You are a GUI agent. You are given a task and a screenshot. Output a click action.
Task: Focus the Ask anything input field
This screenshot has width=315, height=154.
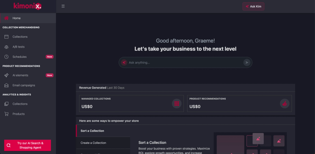pos(185,63)
